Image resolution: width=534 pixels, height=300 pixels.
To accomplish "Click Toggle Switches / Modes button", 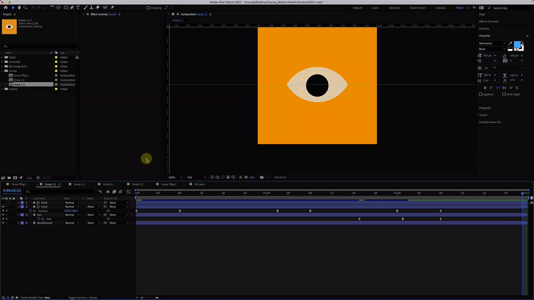I will (83, 297).
